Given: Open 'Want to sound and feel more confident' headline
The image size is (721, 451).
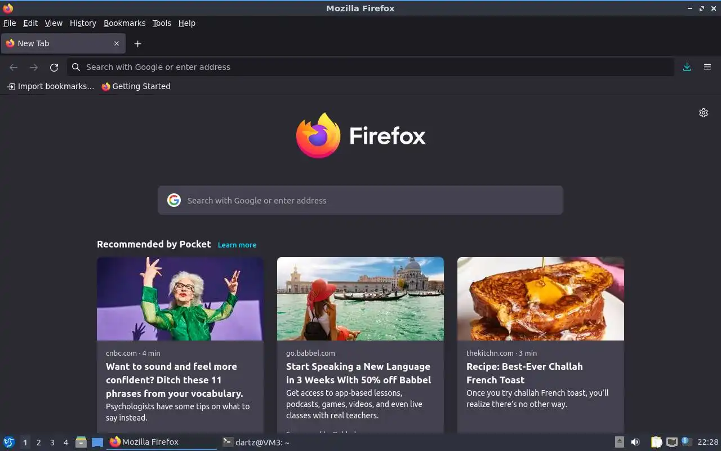Looking at the screenshot, I should tap(175, 380).
